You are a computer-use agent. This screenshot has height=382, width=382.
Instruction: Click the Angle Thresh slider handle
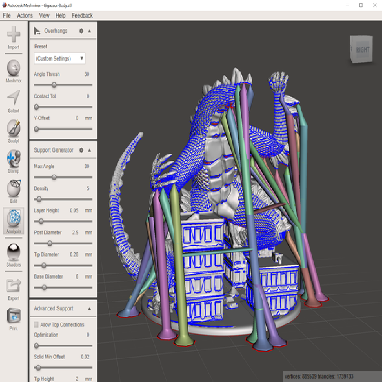pyautogui.click(x=54, y=85)
